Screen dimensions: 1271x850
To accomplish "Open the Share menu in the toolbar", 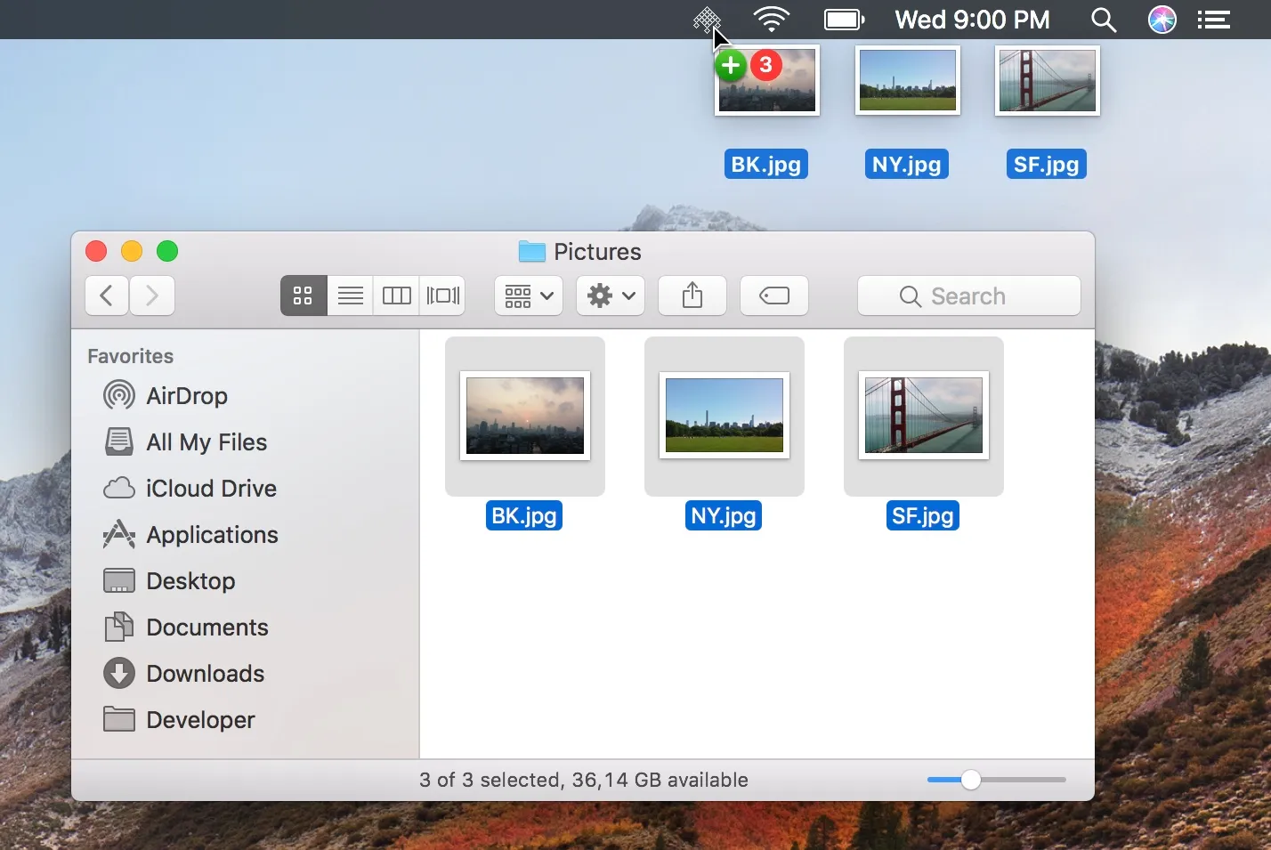I will [692, 295].
